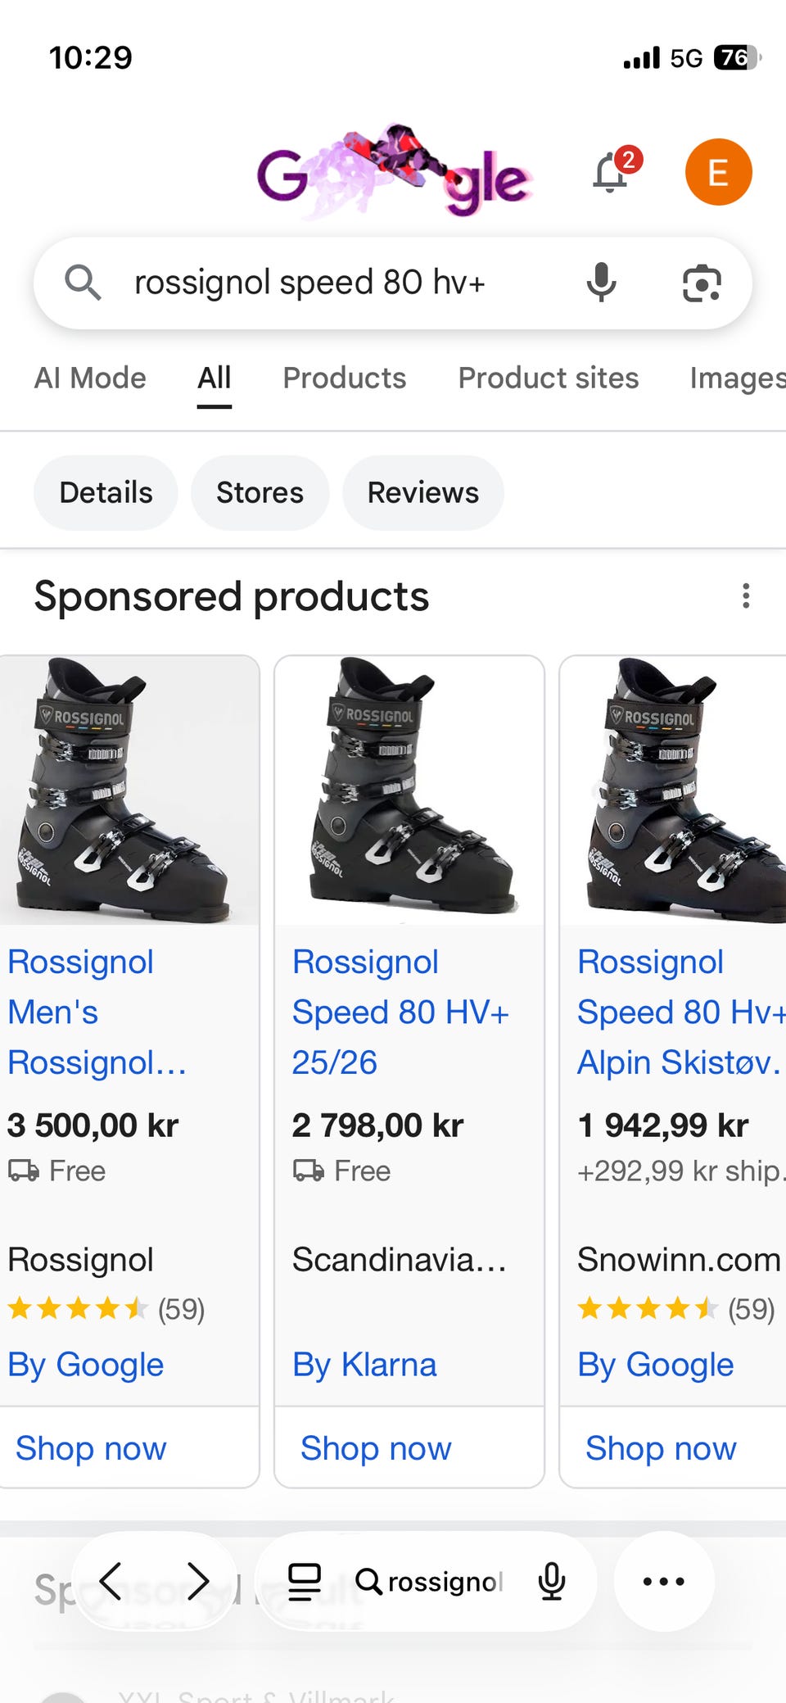Switch to AI Mode tab
The height and width of the screenshot is (1703, 786).
[x=90, y=378]
